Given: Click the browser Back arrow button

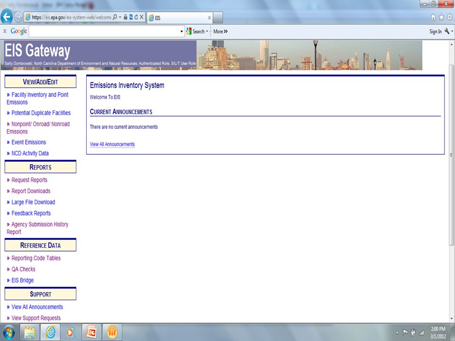Looking at the screenshot, I should (6, 17).
